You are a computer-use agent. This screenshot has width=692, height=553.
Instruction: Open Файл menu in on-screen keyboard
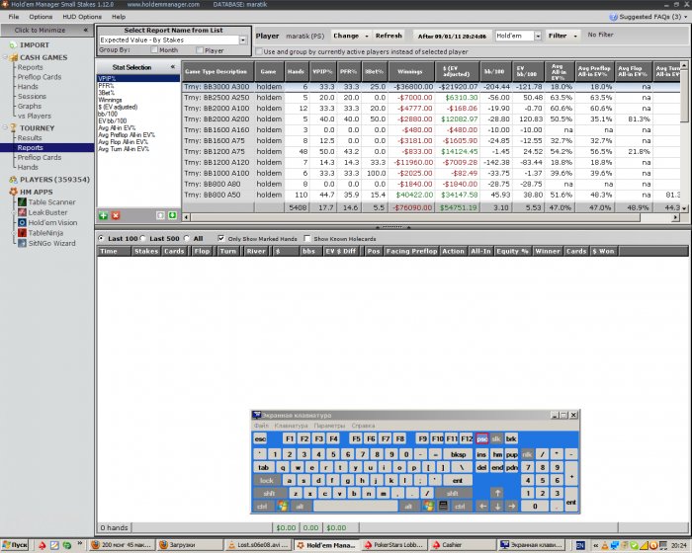point(261,426)
